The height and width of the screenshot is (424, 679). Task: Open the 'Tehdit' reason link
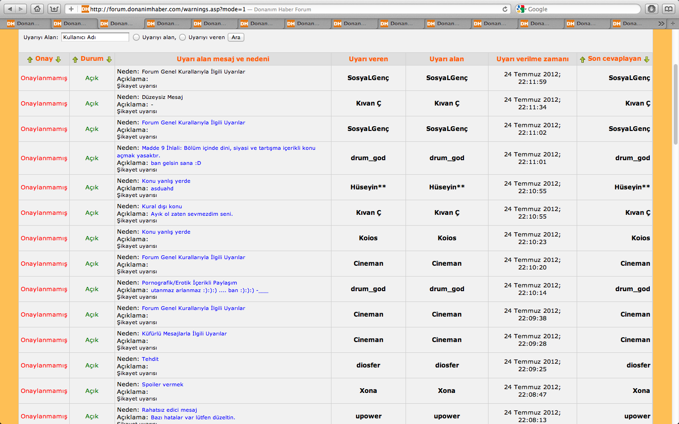[x=150, y=359]
